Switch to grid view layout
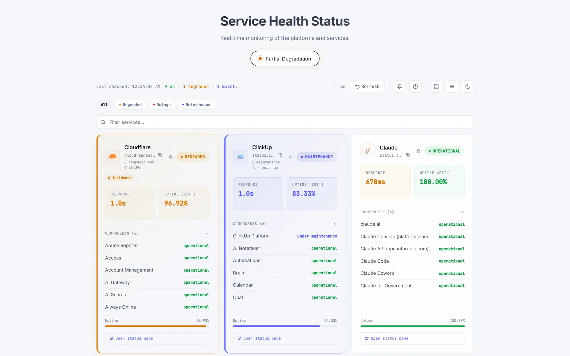The width and height of the screenshot is (570, 356). tap(436, 87)
